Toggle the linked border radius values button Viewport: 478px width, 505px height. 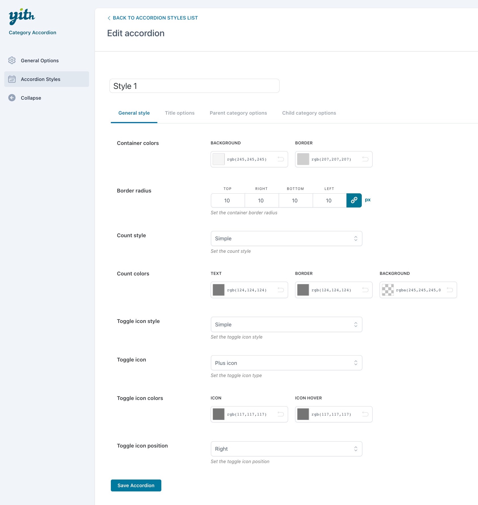point(354,200)
